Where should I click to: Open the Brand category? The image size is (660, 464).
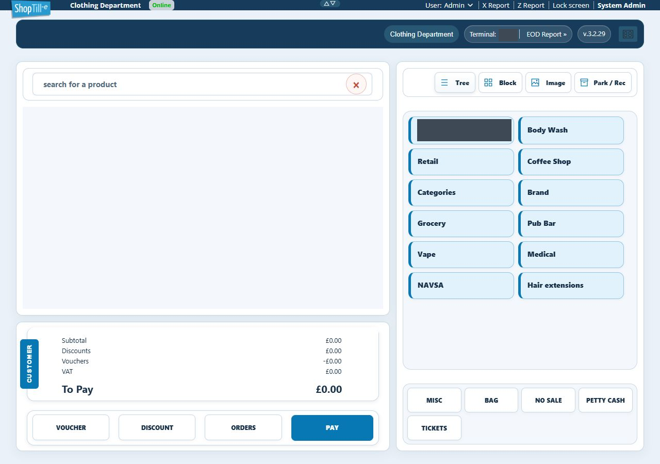click(x=571, y=193)
